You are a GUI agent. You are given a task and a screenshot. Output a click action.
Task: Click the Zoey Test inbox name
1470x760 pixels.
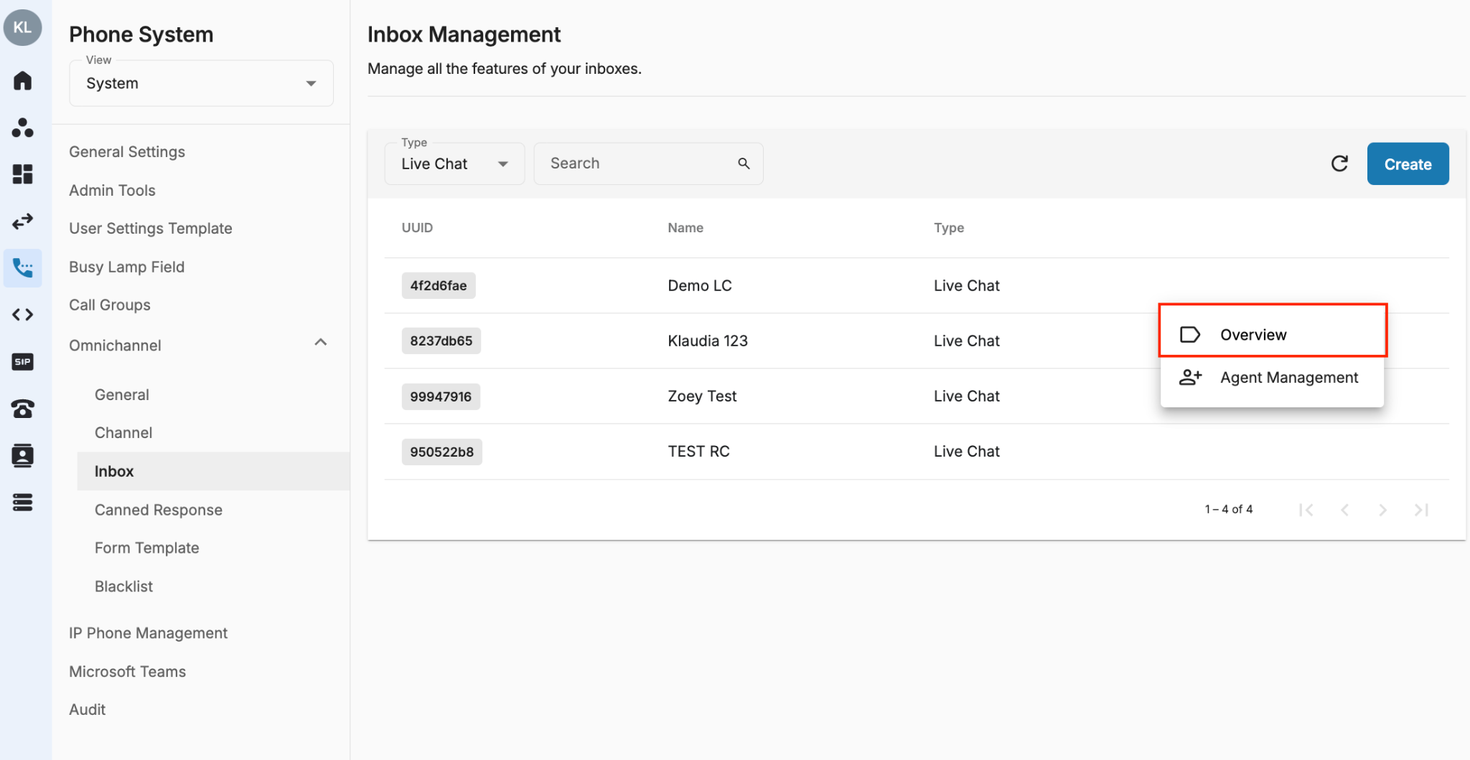pyautogui.click(x=702, y=396)
